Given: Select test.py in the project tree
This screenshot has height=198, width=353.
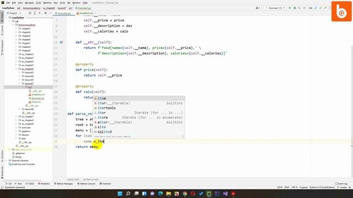Looking at the screenshot, I should click(17, 157).
